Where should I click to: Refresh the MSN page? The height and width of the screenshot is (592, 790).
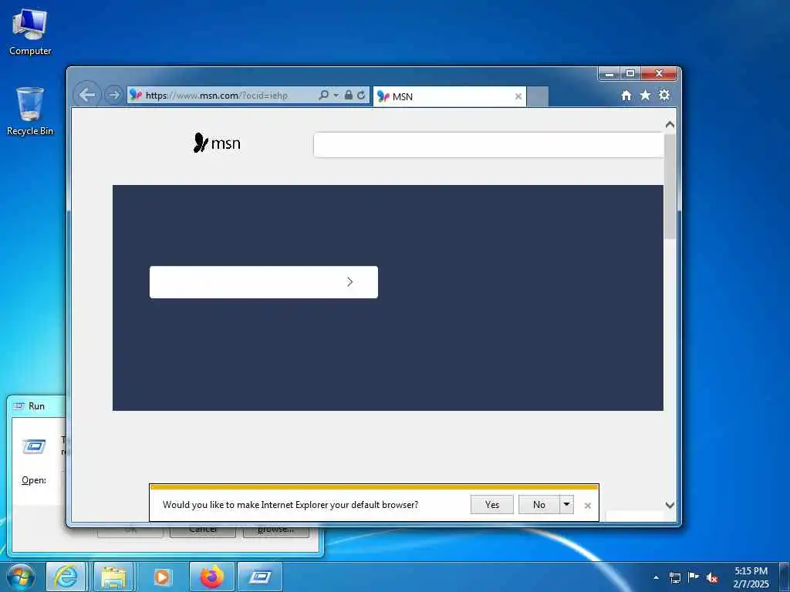(x=361, y=95)
